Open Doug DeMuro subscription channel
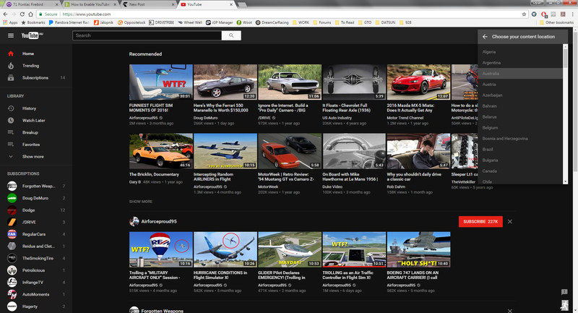This screenshot has width=578, height=313. point(36,198)
